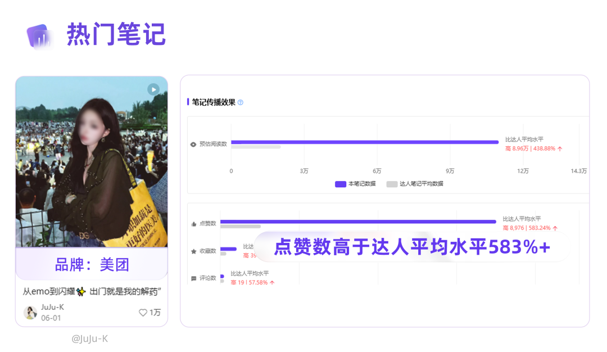Open the note cover image thumbnail
607x352 pixels.
[x=92, y=162]
